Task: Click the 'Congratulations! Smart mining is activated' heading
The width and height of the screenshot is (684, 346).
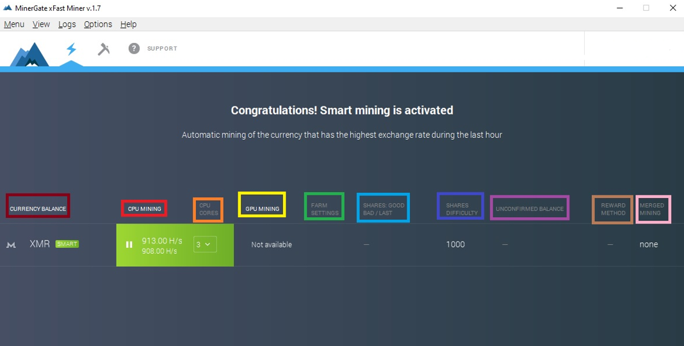Action: [x=342, y=110]
